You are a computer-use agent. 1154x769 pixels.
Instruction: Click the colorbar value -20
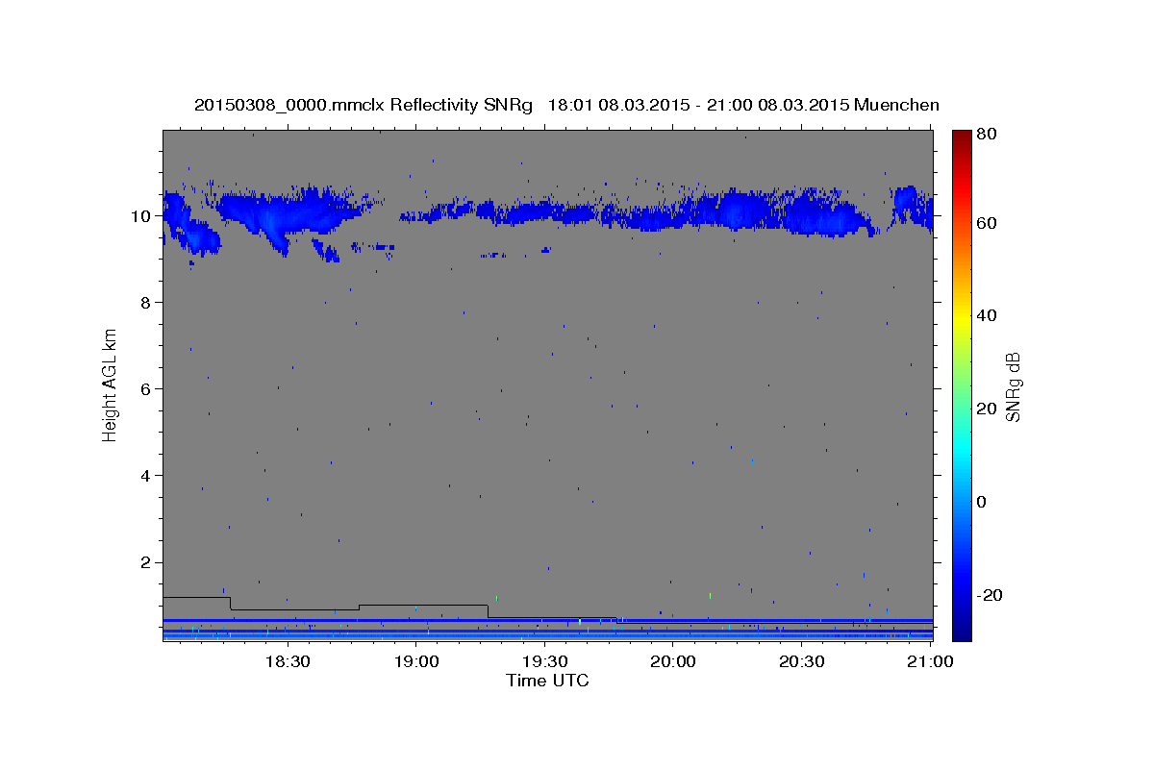pyautogui.click(x=989, y=595)
